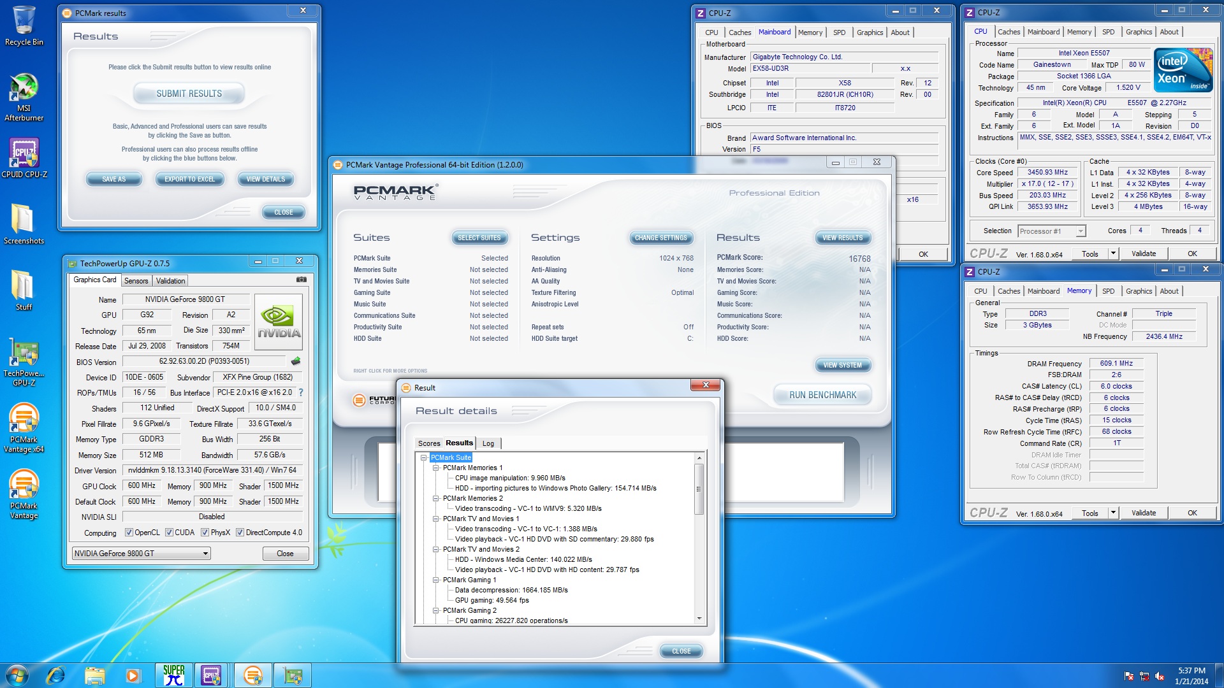Toggle the DirectCompute 4.0 checkbox
Image resolution: width=1224 pixels, height=688 pixels.
pos(240,533)
